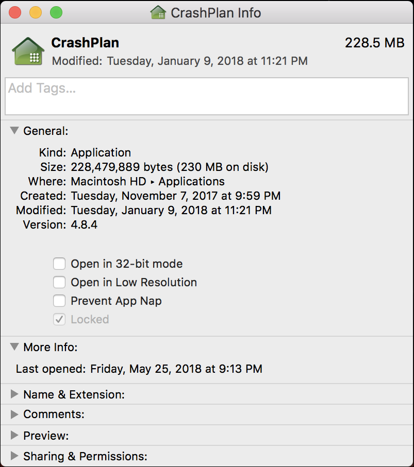This screenshot has width=414, height=467.
Task: Click the Last opened date May 25, 2018
Action: coord(176,369)
